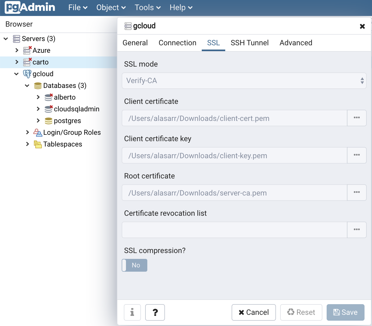The width and height of the screenshot is (372, 326).
Task: Collapse the Servers tree node
Action: pyautogui.click(x=6, y=39)
